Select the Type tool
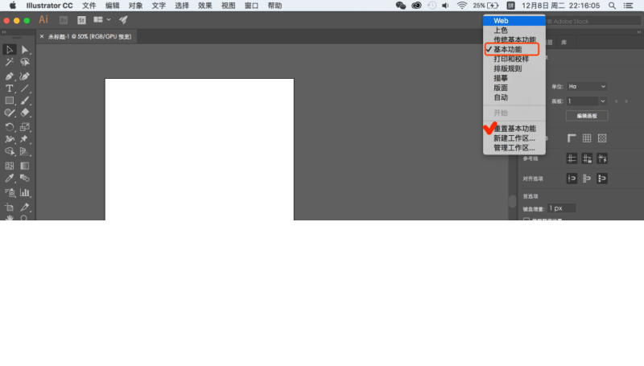Image resolution: width=644 pixels, height=366 pixels. click(x=10, y=88)
